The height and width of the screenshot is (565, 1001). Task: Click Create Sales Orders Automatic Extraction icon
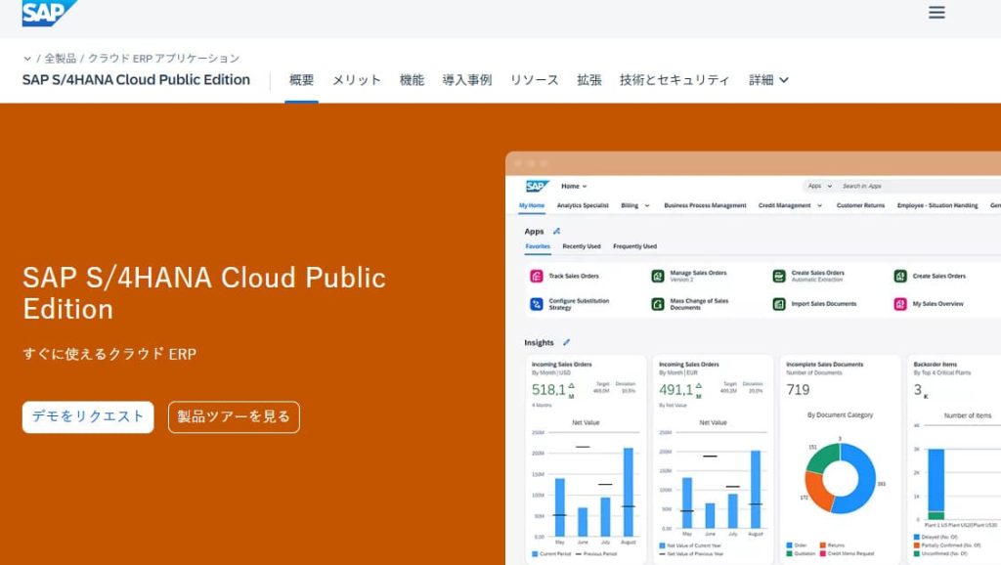[x=779, y=276]
